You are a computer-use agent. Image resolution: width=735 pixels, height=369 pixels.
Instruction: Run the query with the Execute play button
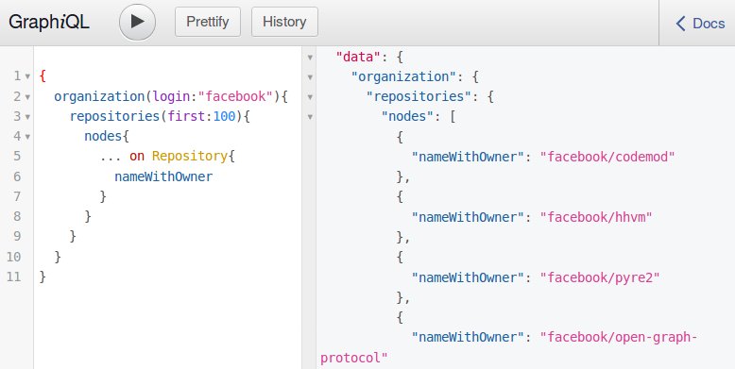coord(137,22)
